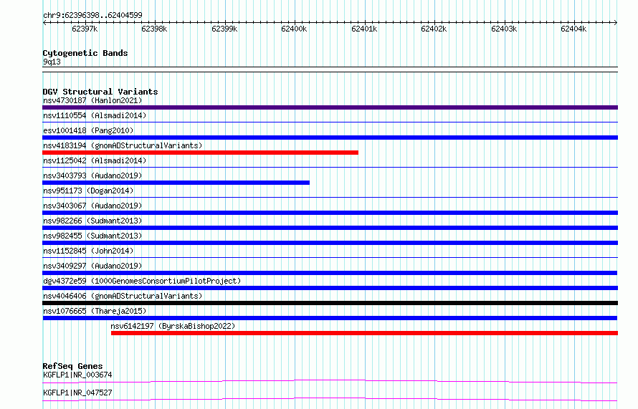Open nsv1152845 (John2014) variant label

[x=88, y=251]
